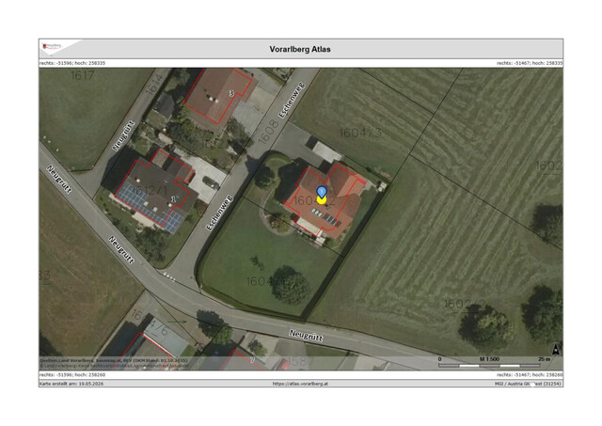Click parcel number 1602/2
The width and height of the screenshot is (602, 426).
(x=465, y=304)
